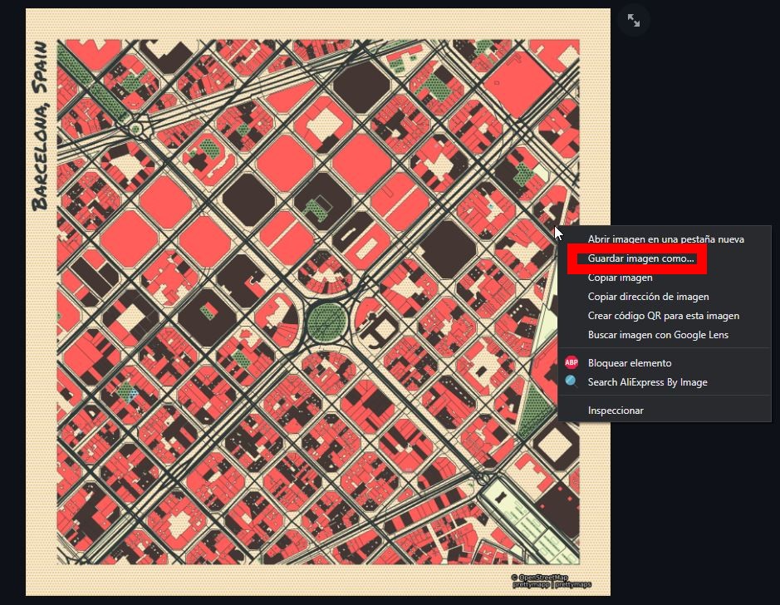780x605 pixels.
Task: Choose 'Guardar imagen como...' from menu
Action: [640, 258]
